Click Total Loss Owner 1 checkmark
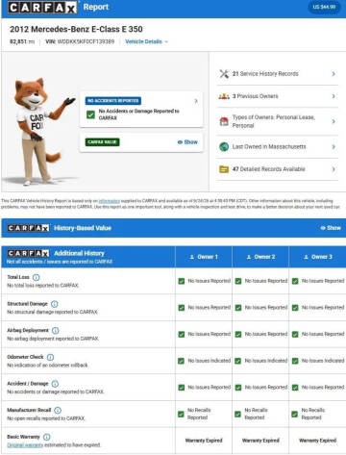Screen dimensions: 346x455 coord(182,281)
